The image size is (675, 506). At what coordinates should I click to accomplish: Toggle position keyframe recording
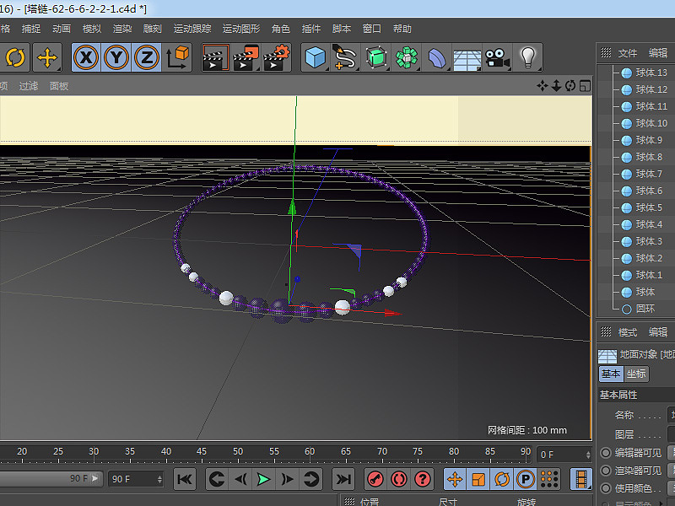point(455,479)
